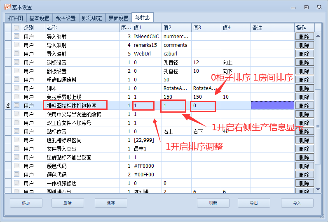Click the 保存 button

click(111, 203)
